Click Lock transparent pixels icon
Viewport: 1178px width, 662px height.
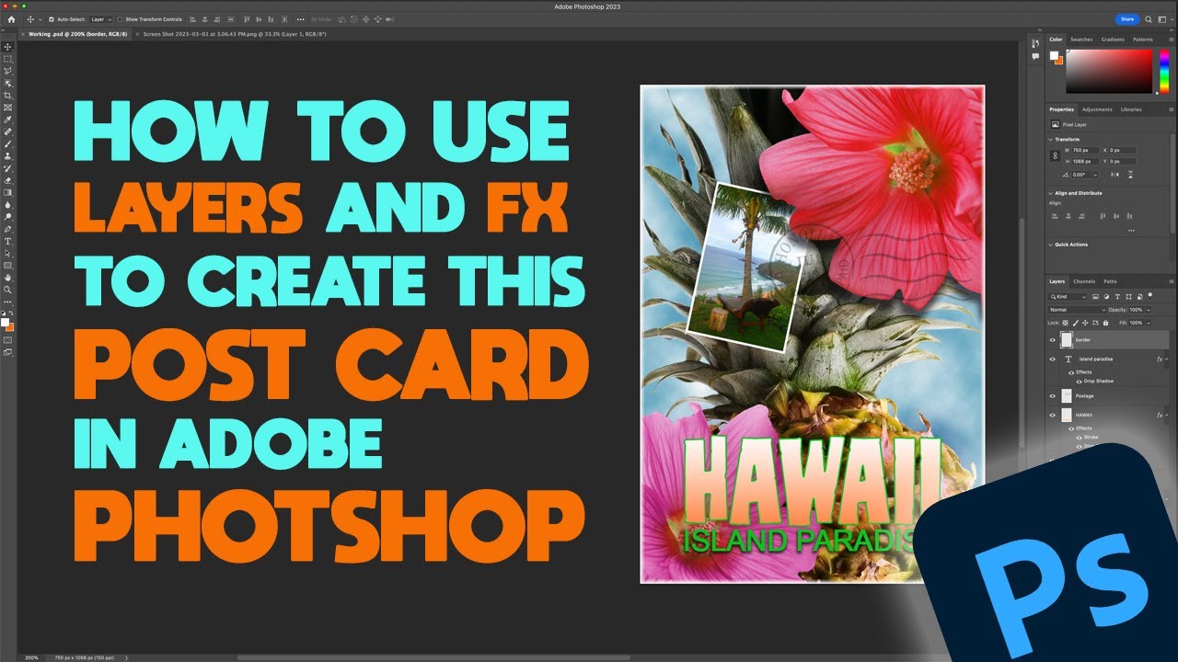(1065, 323)
